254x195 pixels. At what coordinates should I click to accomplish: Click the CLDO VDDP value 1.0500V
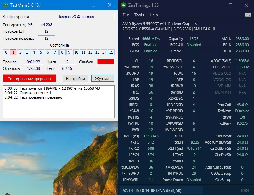point(242,67)
